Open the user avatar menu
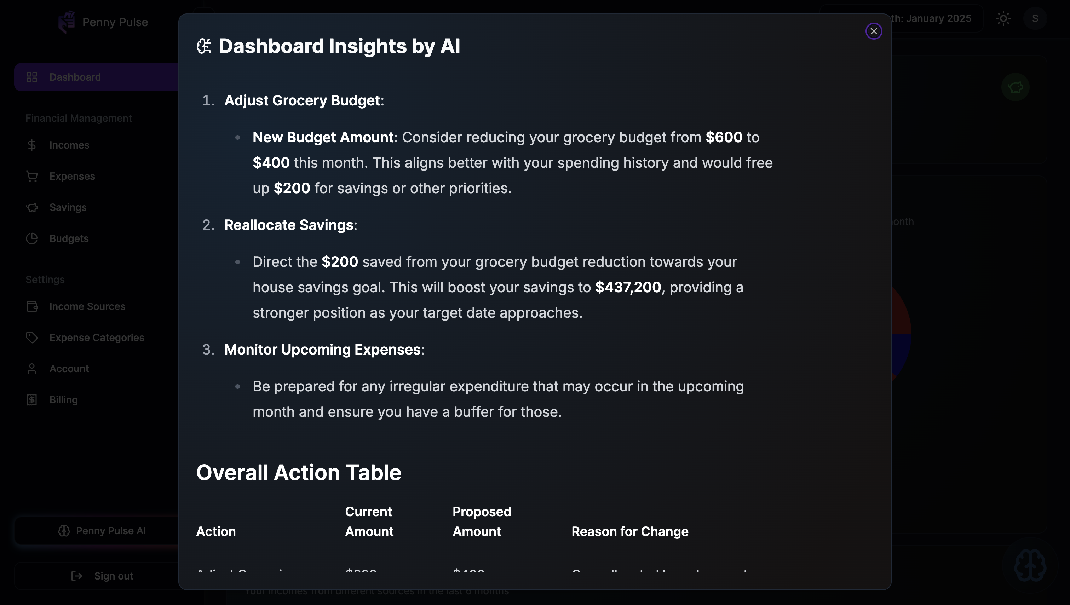Screen dimensions: 1070x605 [1035, 19]
